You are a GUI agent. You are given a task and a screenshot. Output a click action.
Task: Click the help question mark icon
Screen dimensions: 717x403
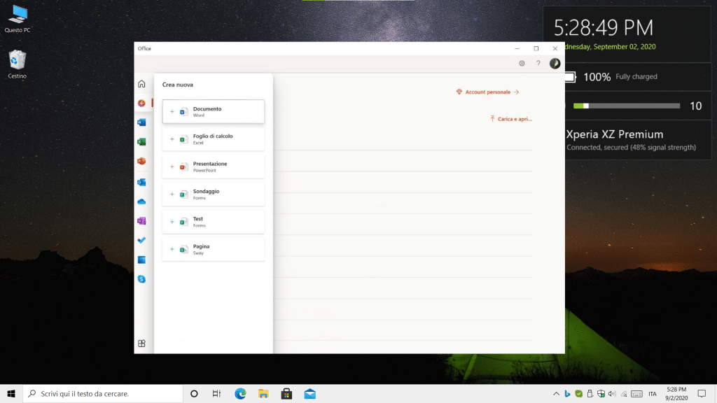tap(538, 64)
